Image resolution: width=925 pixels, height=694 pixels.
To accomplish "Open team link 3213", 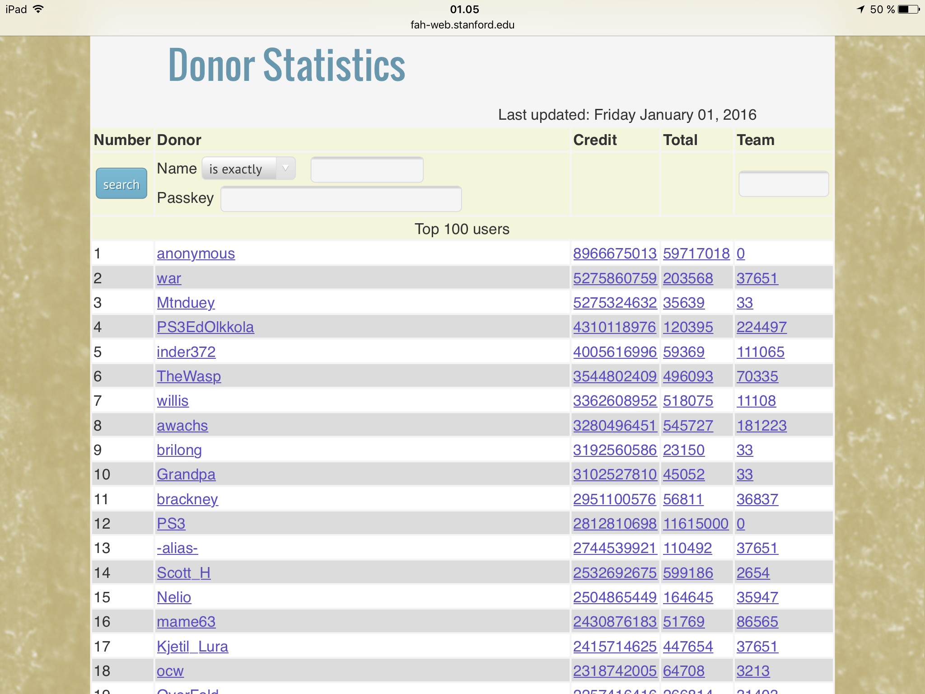I will coord(753,671).
